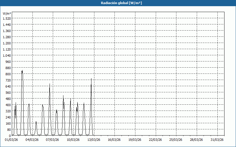Click the smallest peak right after 04/03/26
This screenshot has width=236, height=147.
click(36, 122)
